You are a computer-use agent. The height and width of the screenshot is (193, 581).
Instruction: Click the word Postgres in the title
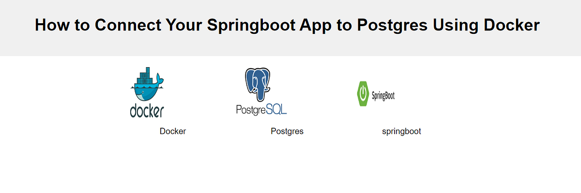point(392,26)
